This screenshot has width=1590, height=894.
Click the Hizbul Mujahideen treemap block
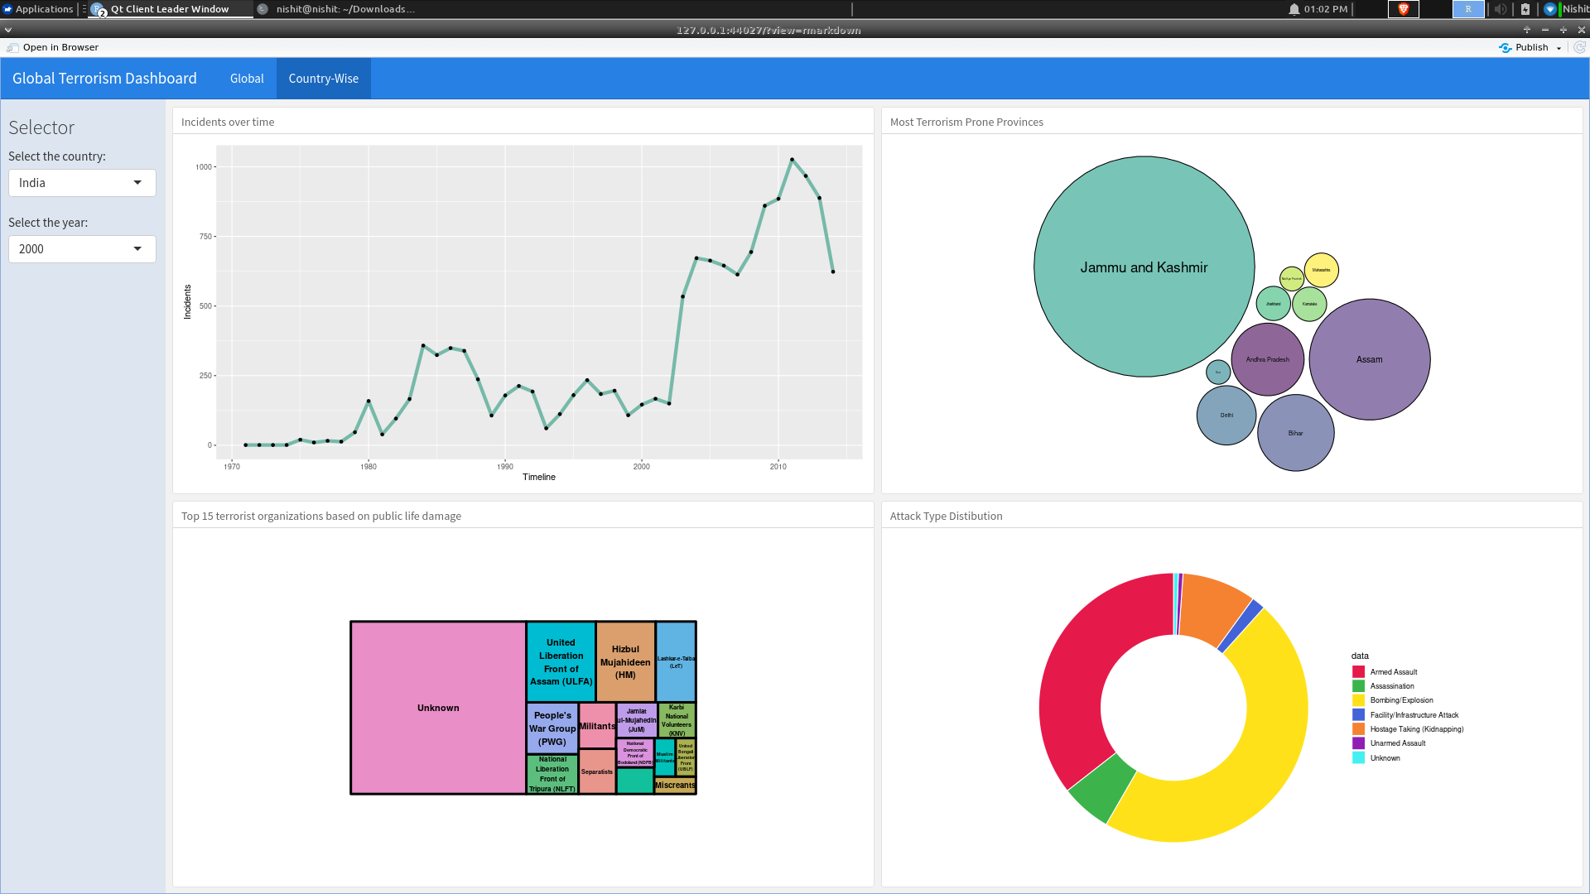coord(625,661)
